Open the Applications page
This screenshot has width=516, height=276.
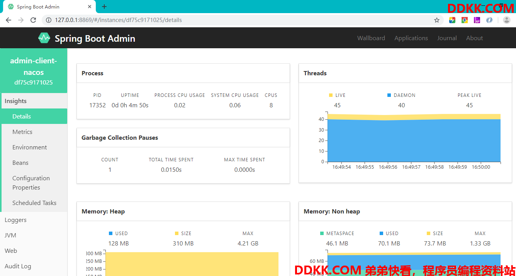pyautogui.click(x=411, y=38)
